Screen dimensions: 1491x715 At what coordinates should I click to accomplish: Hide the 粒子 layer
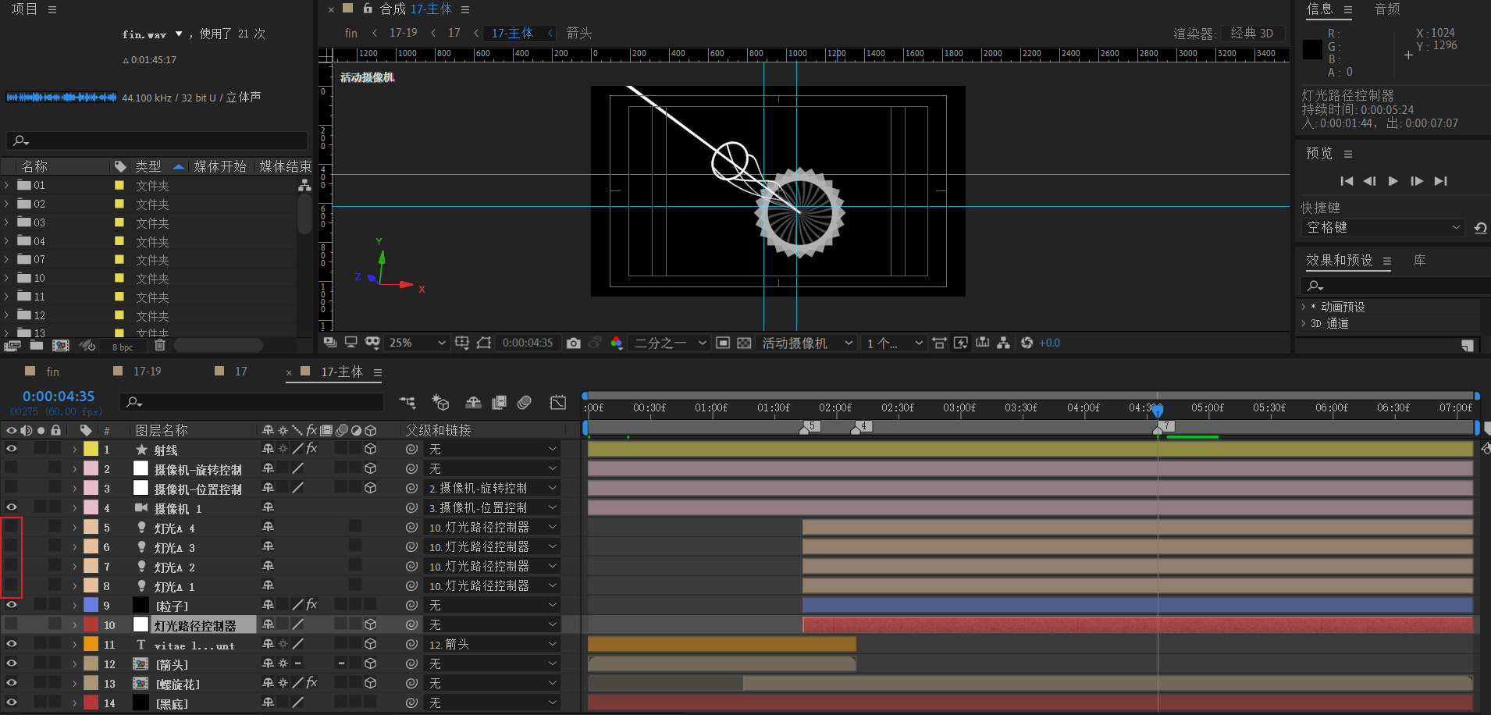[12, 605]
